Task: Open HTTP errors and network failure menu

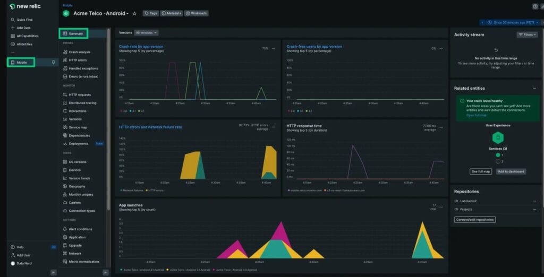Action: click(x=274, y=127)
